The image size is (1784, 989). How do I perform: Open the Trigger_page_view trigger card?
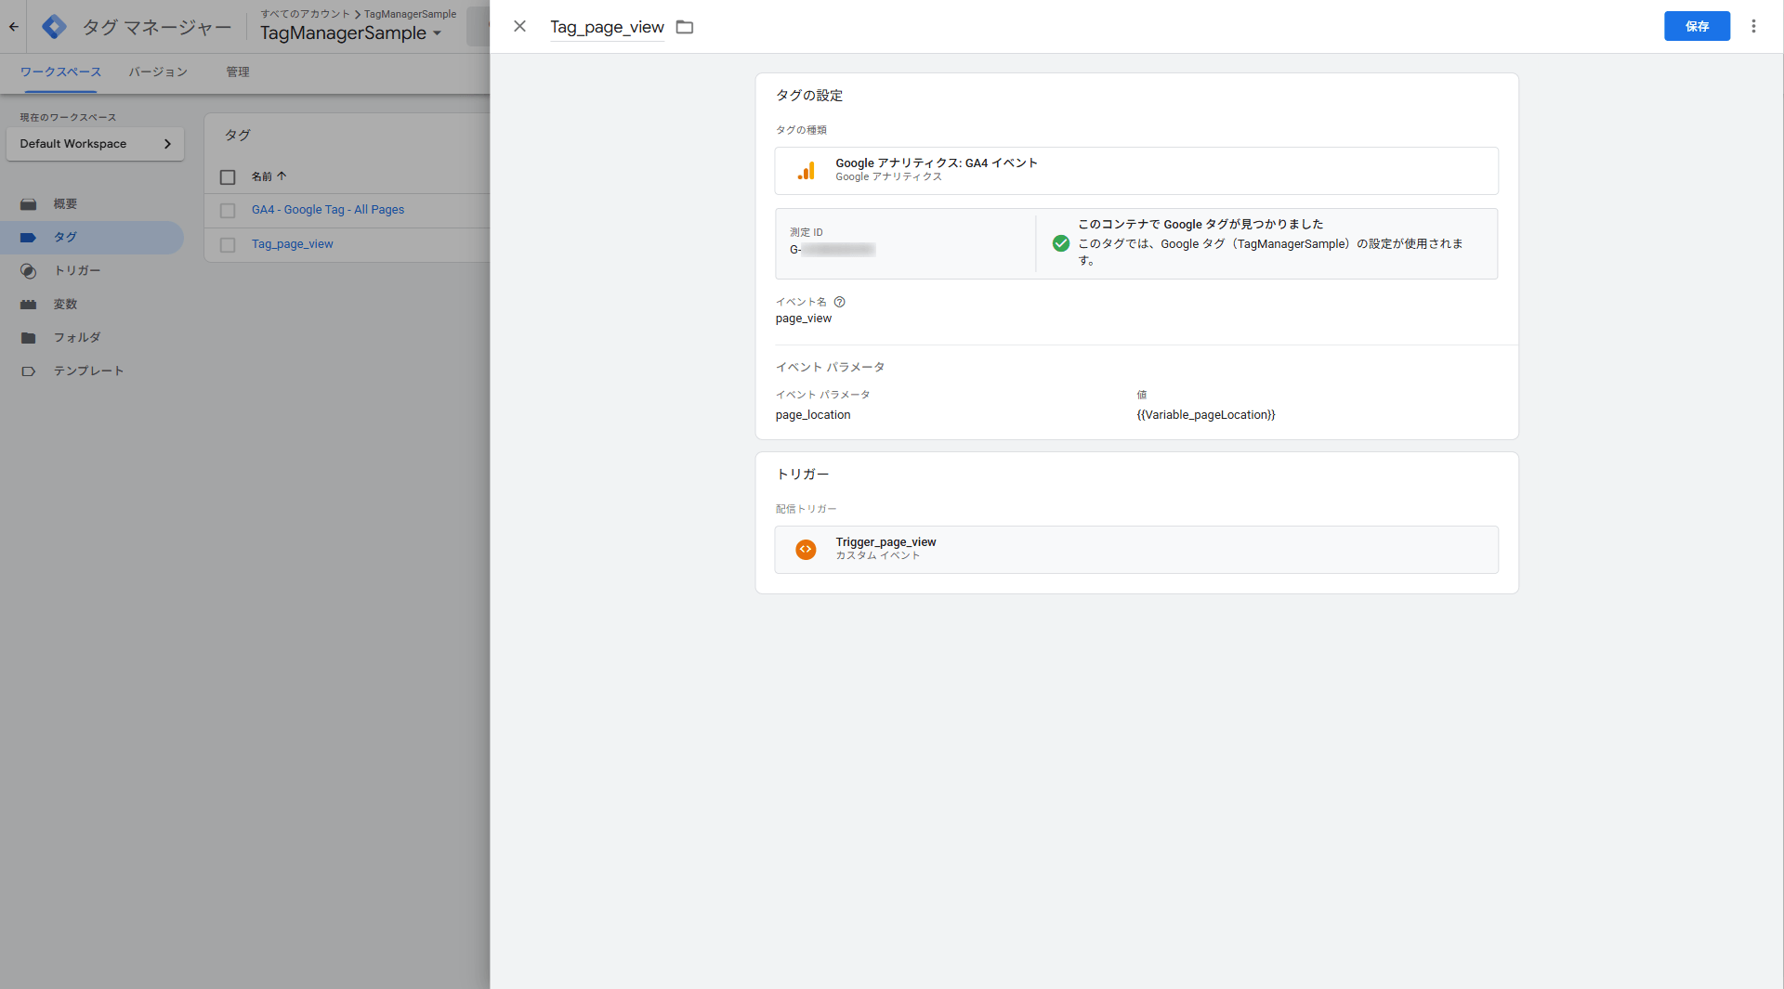[x=1136, y=550]
